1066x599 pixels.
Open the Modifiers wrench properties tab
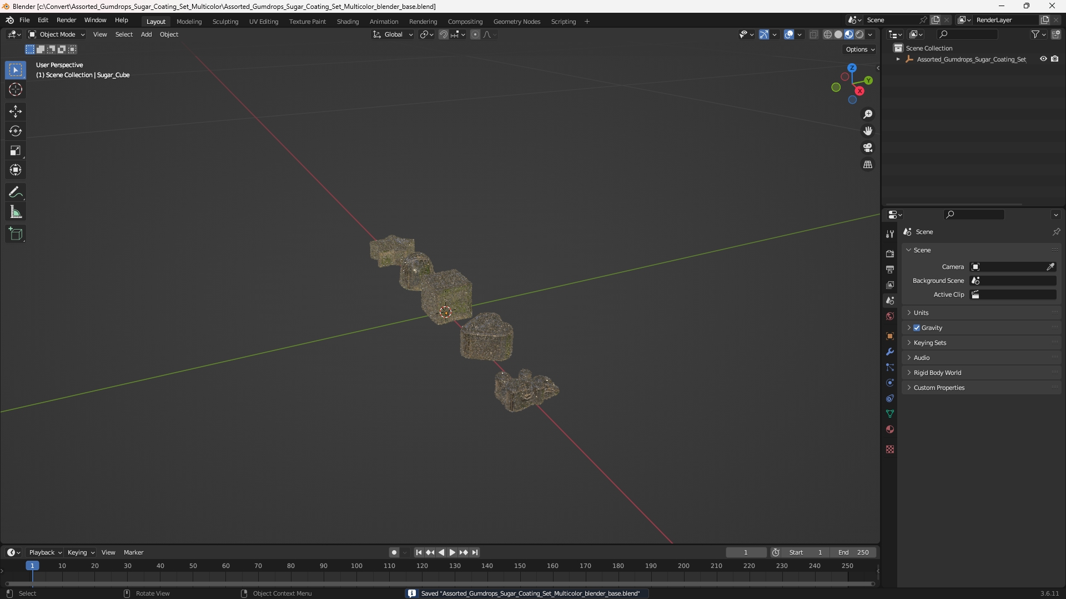point(890,352)
